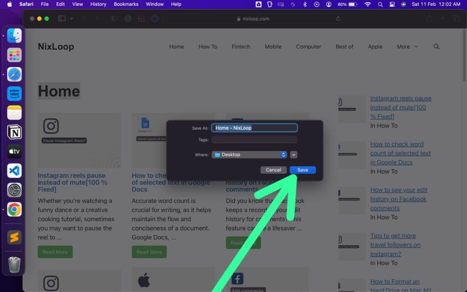467x292 pixels.
Task: Open the date and time in menu bar
Action: point(436,4)
